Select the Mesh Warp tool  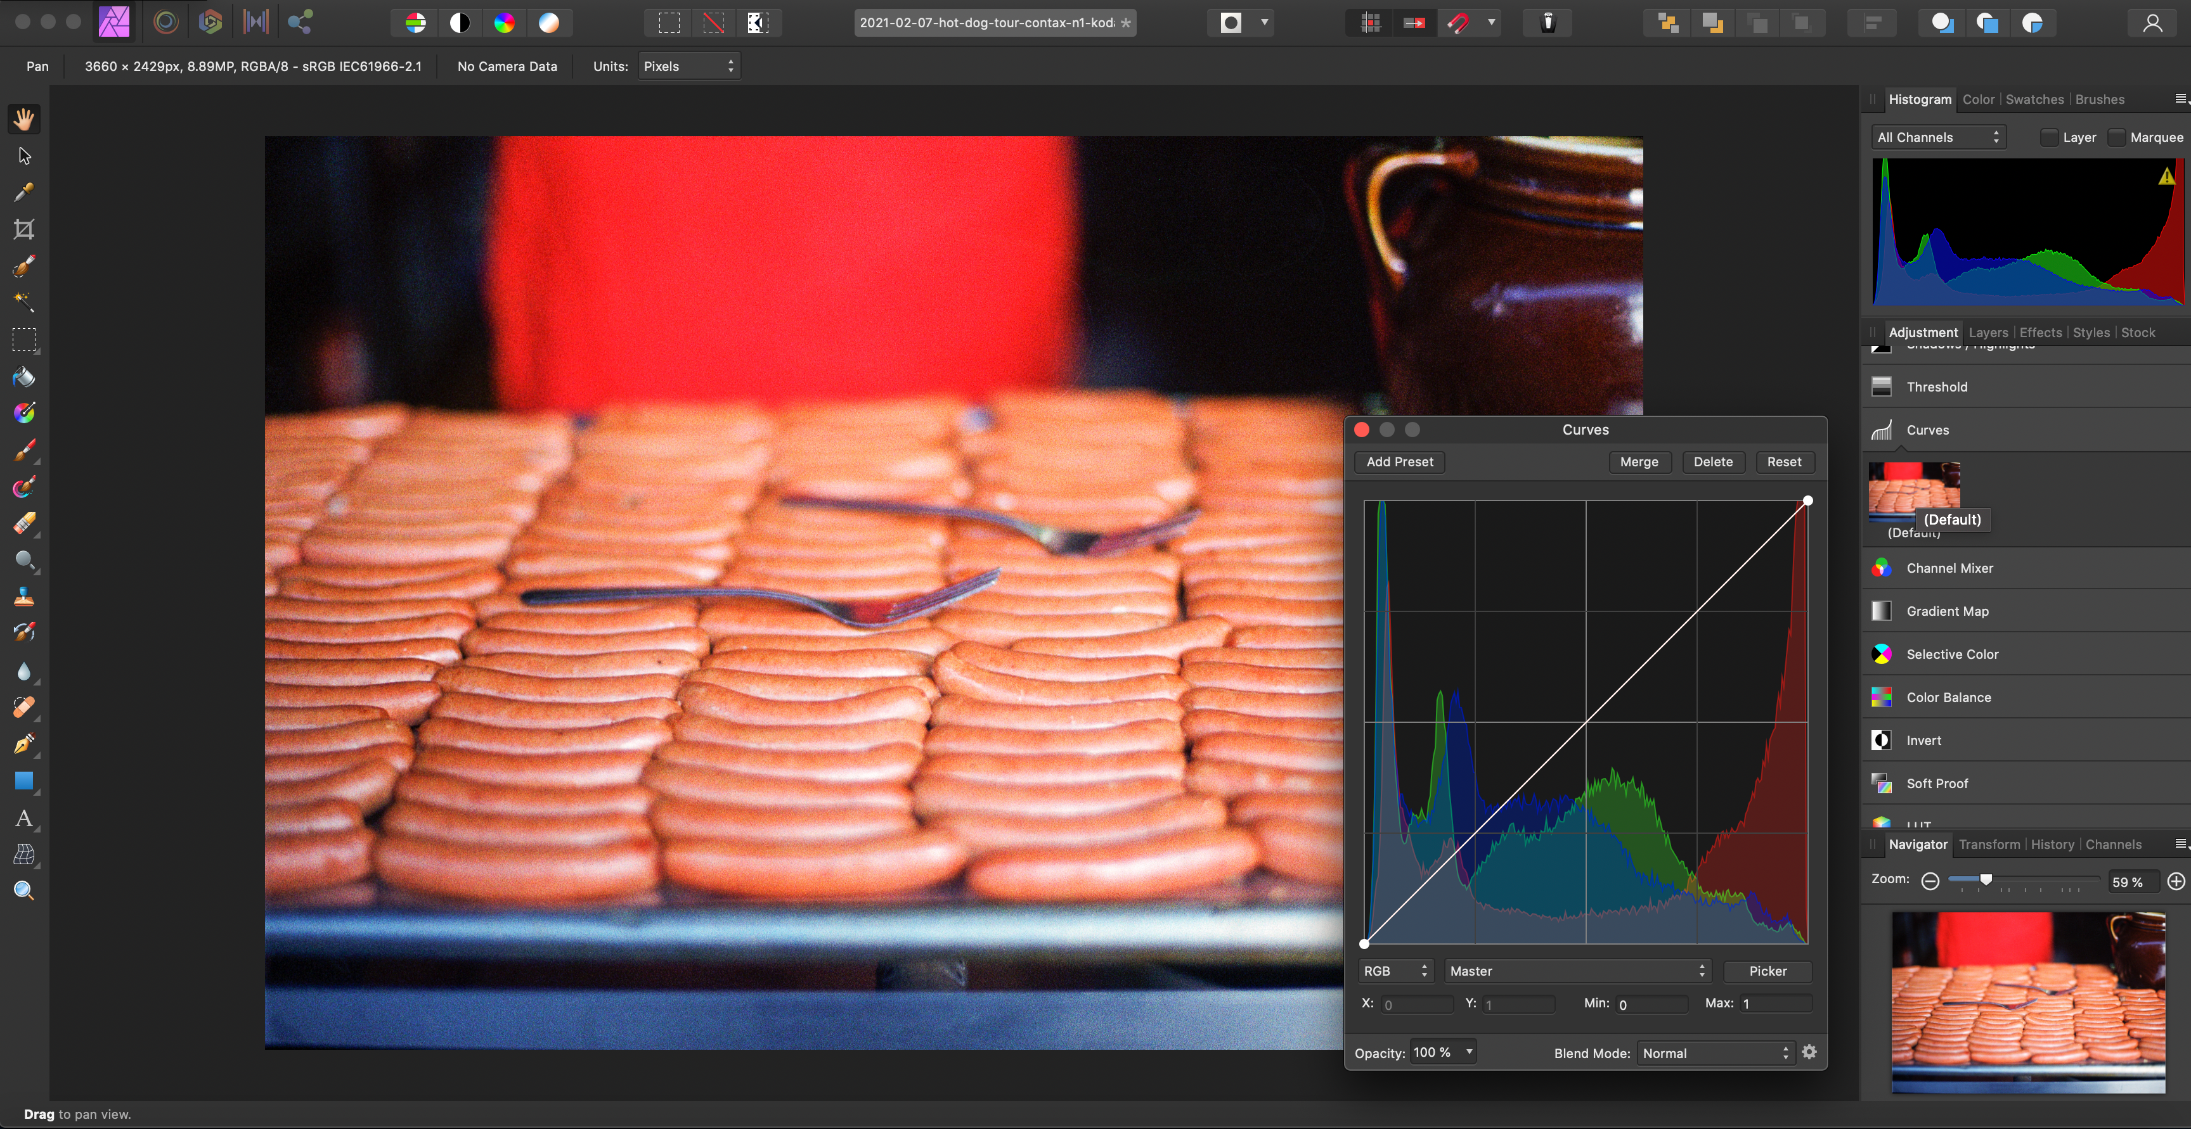click(24, 855)
